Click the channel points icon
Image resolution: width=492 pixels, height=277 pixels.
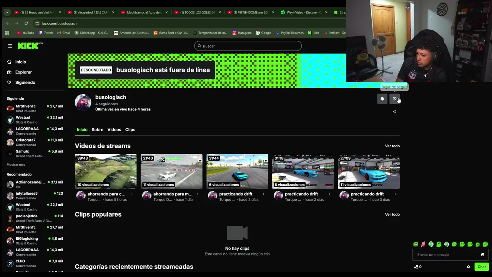tap(416, 267)
